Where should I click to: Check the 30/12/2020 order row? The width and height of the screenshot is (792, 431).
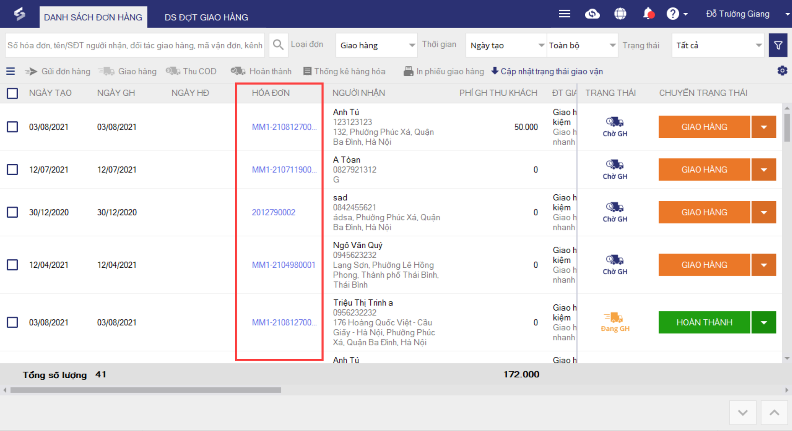point(12,212)
